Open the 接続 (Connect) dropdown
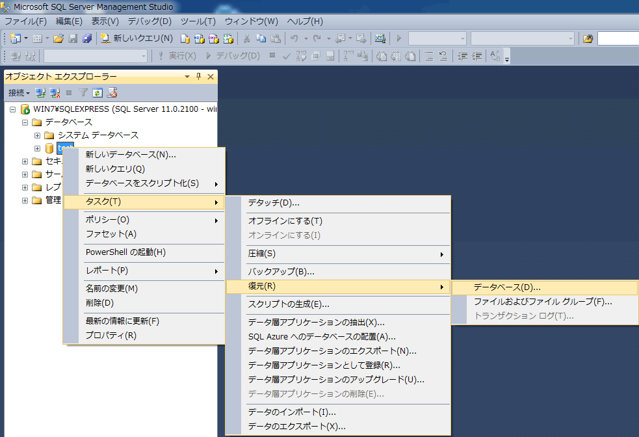The width and height of the screenshot is (639, 437). tap(19, 93)
